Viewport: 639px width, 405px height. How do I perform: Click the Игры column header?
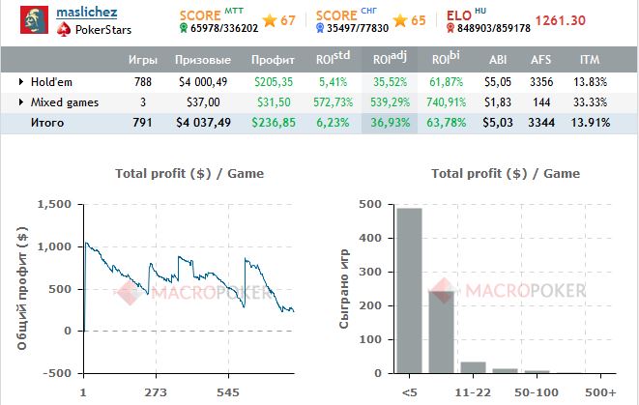point(143,60)
